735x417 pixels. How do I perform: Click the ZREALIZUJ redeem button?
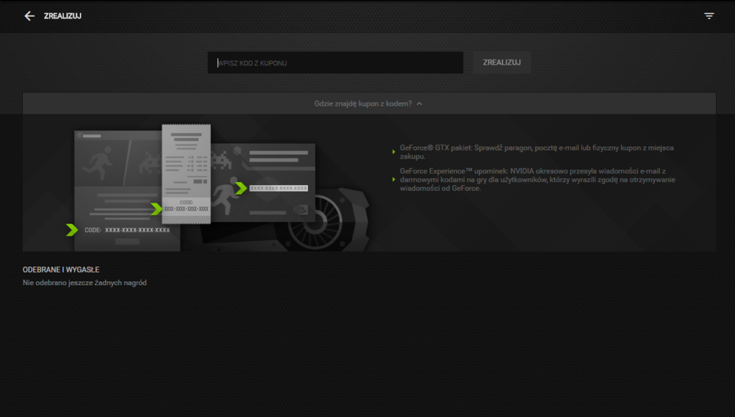coord(501,62)
